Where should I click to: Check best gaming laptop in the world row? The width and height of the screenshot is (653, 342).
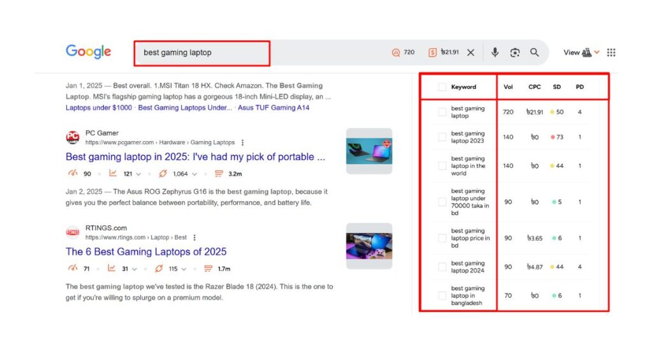pyautogui.click(x=442, y=166)
